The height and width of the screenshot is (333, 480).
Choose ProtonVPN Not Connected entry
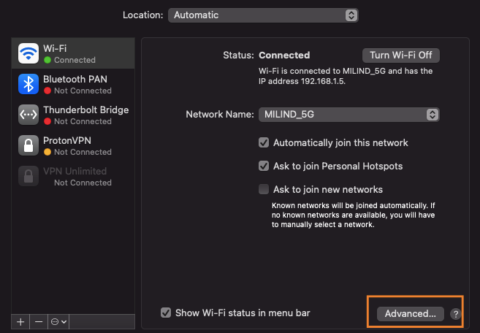(x=83, y=152)
